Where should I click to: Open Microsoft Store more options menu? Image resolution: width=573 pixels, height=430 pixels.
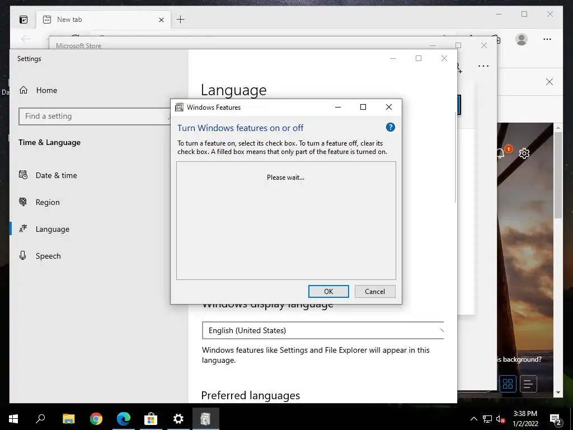click(483, 66)
